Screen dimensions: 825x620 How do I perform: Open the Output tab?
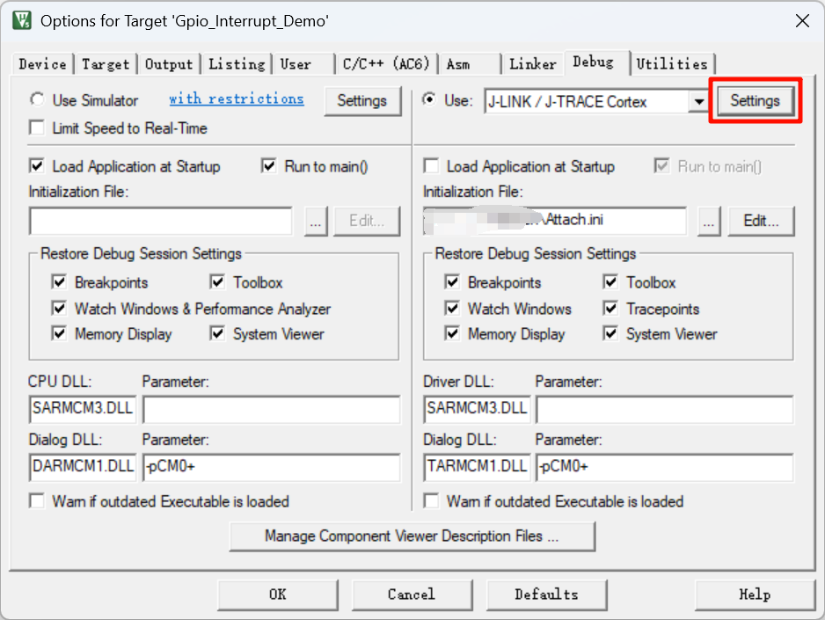(x=169, y=64)
